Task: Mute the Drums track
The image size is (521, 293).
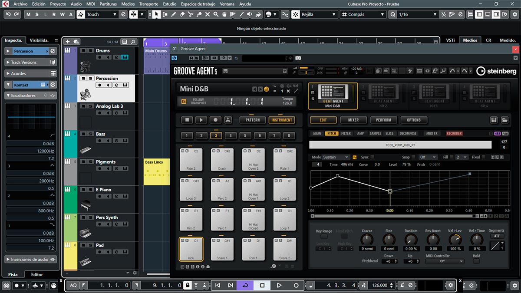Action: pyautogui.click(x=83, y=51)
